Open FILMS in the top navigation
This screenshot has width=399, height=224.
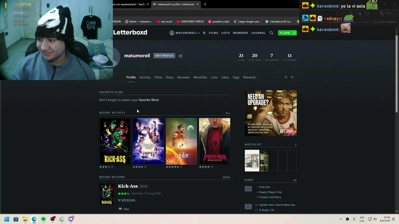tap(214, 33)
